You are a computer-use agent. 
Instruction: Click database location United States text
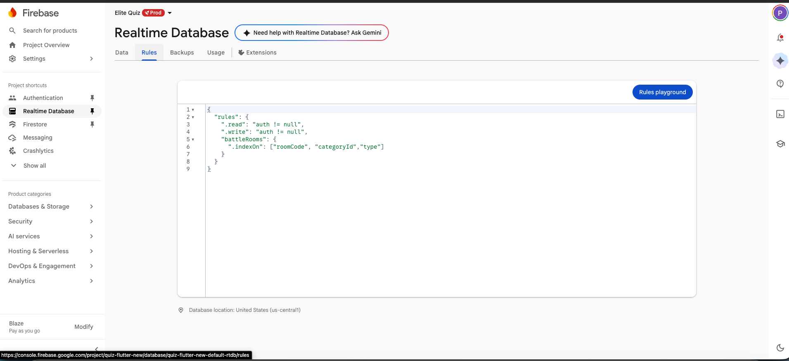click(245, 310)
